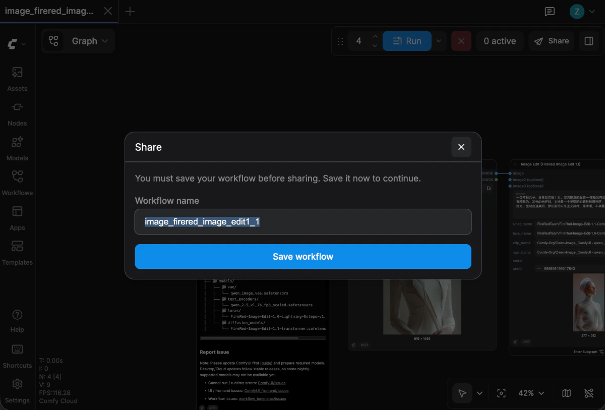
Task: Fit the view to all nodes
Action: click(x=501, y=393)
